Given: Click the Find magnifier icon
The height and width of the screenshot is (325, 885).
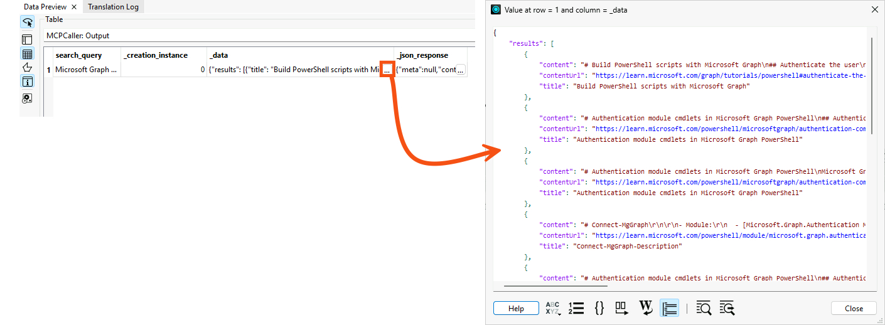Looking at the screenshot, I should point(704,308).
